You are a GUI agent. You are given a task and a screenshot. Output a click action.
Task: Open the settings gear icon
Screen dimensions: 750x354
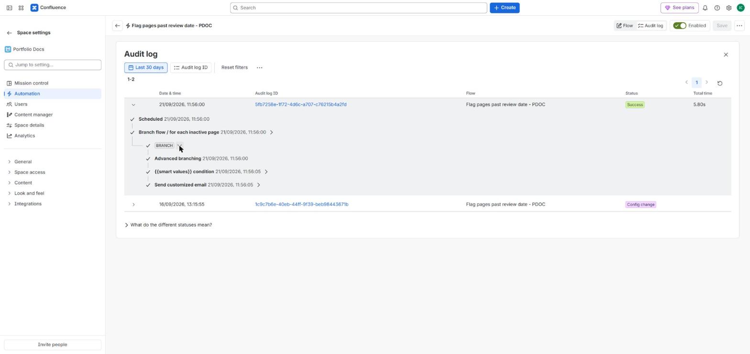click(729, 8)
